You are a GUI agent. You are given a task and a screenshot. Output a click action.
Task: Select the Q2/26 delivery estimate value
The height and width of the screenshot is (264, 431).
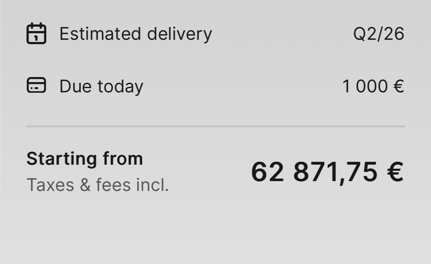point(378,34)
